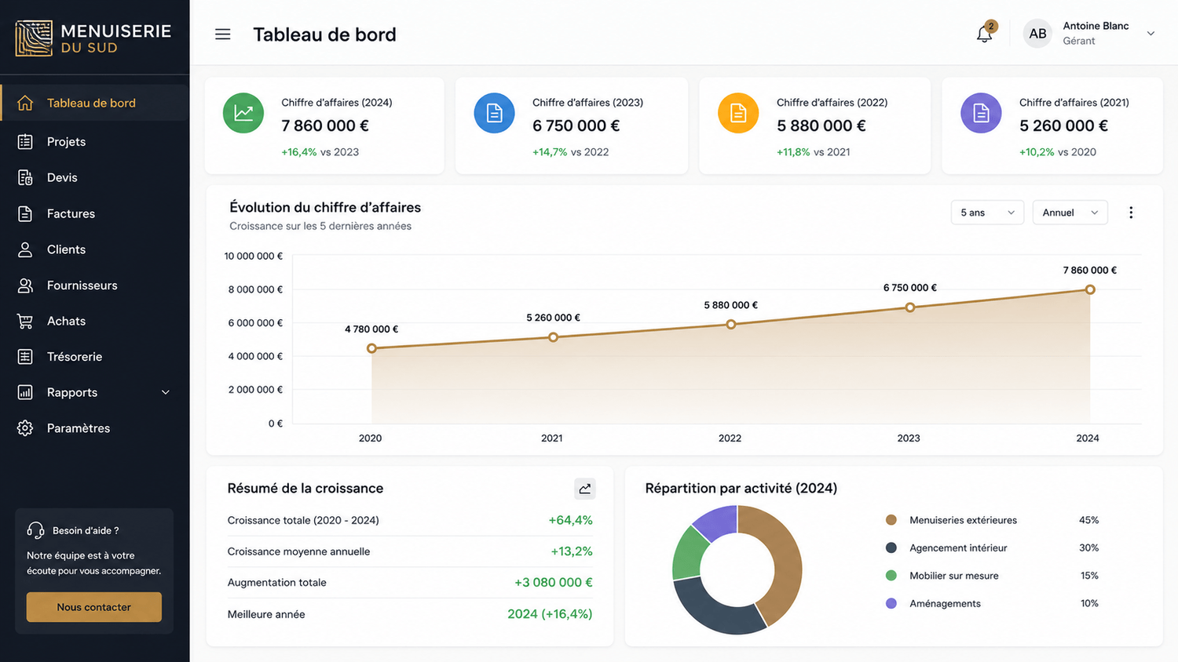The width and height of the screenshot is (1178, 662).
Task: Click the Rapports bar chart icon
Action: click(x=25, y=392)
